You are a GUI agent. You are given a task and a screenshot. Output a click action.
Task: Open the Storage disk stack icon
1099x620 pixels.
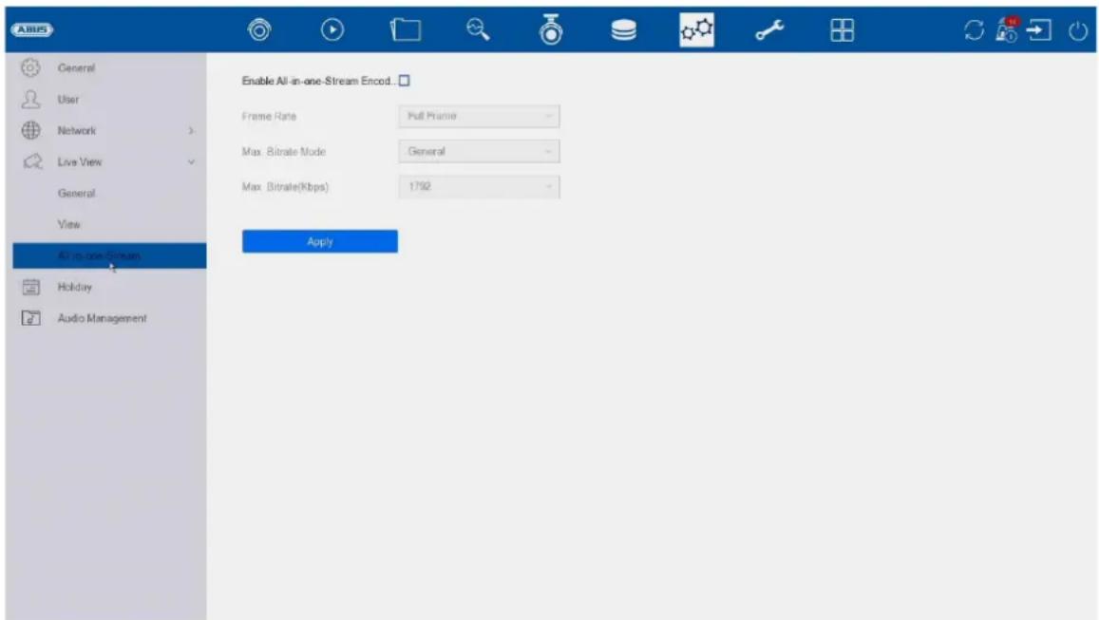[624, 30]
